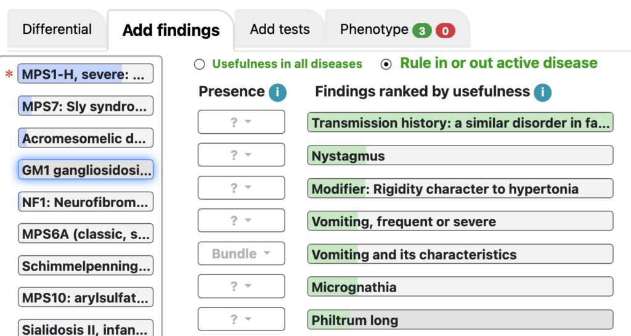The image size is (631, 336).
Task: Select Rule in or out active disease option
Action: point(386,64)
